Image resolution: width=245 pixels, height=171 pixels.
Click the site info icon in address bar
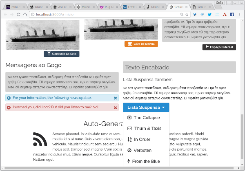(33, 15)
